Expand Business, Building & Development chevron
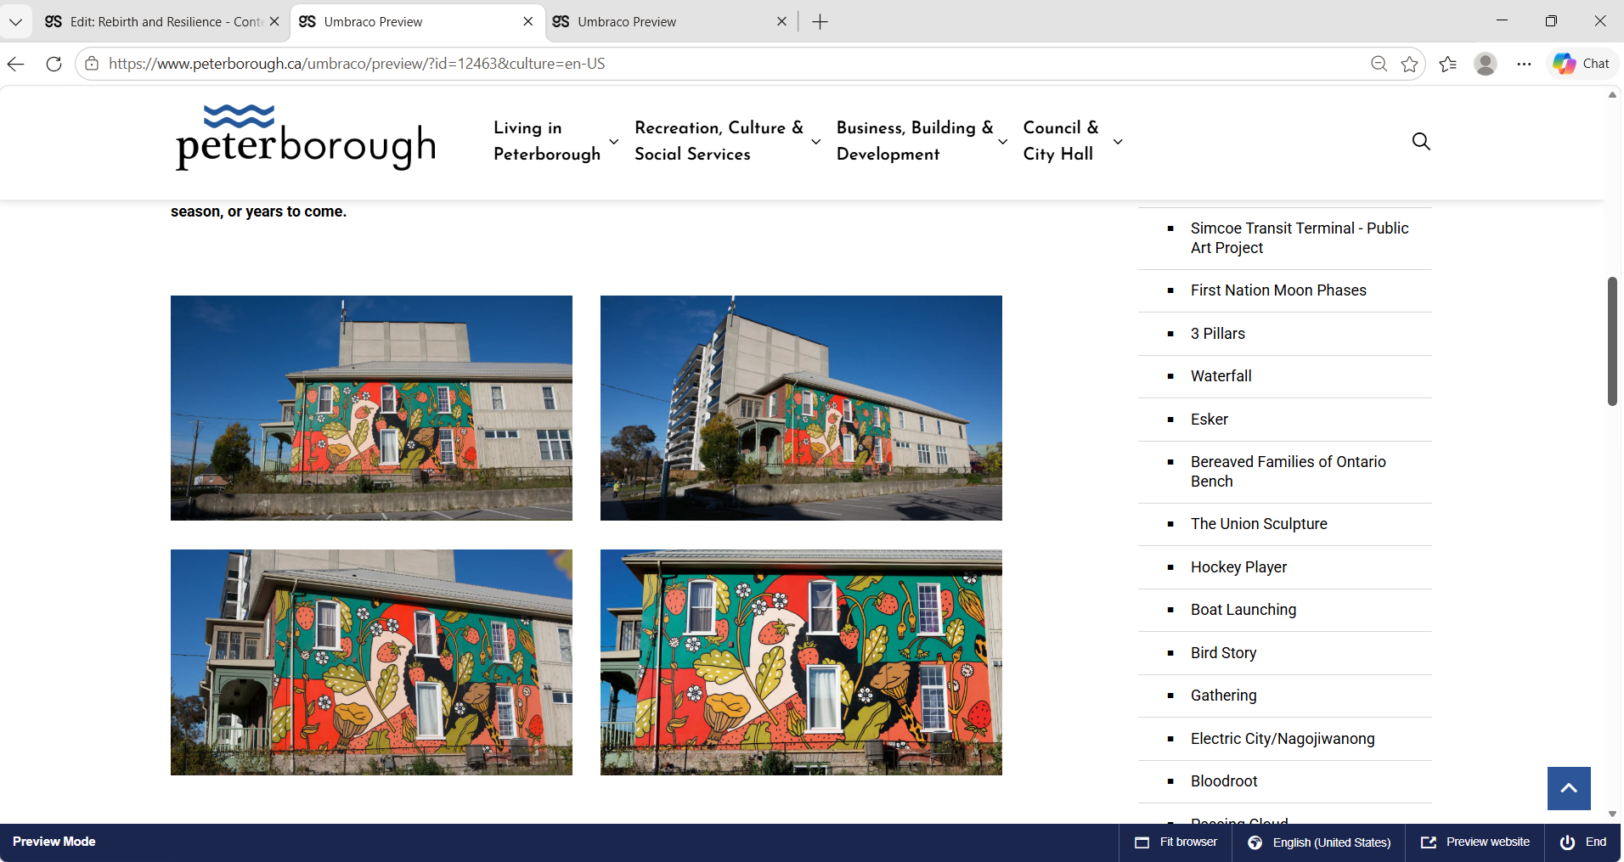1624x862 pixels. 1003,142
